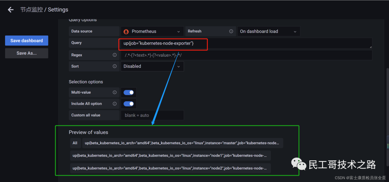
Task: Click the Save As... button
Action: pyautogui.click(x=27, y=53)
